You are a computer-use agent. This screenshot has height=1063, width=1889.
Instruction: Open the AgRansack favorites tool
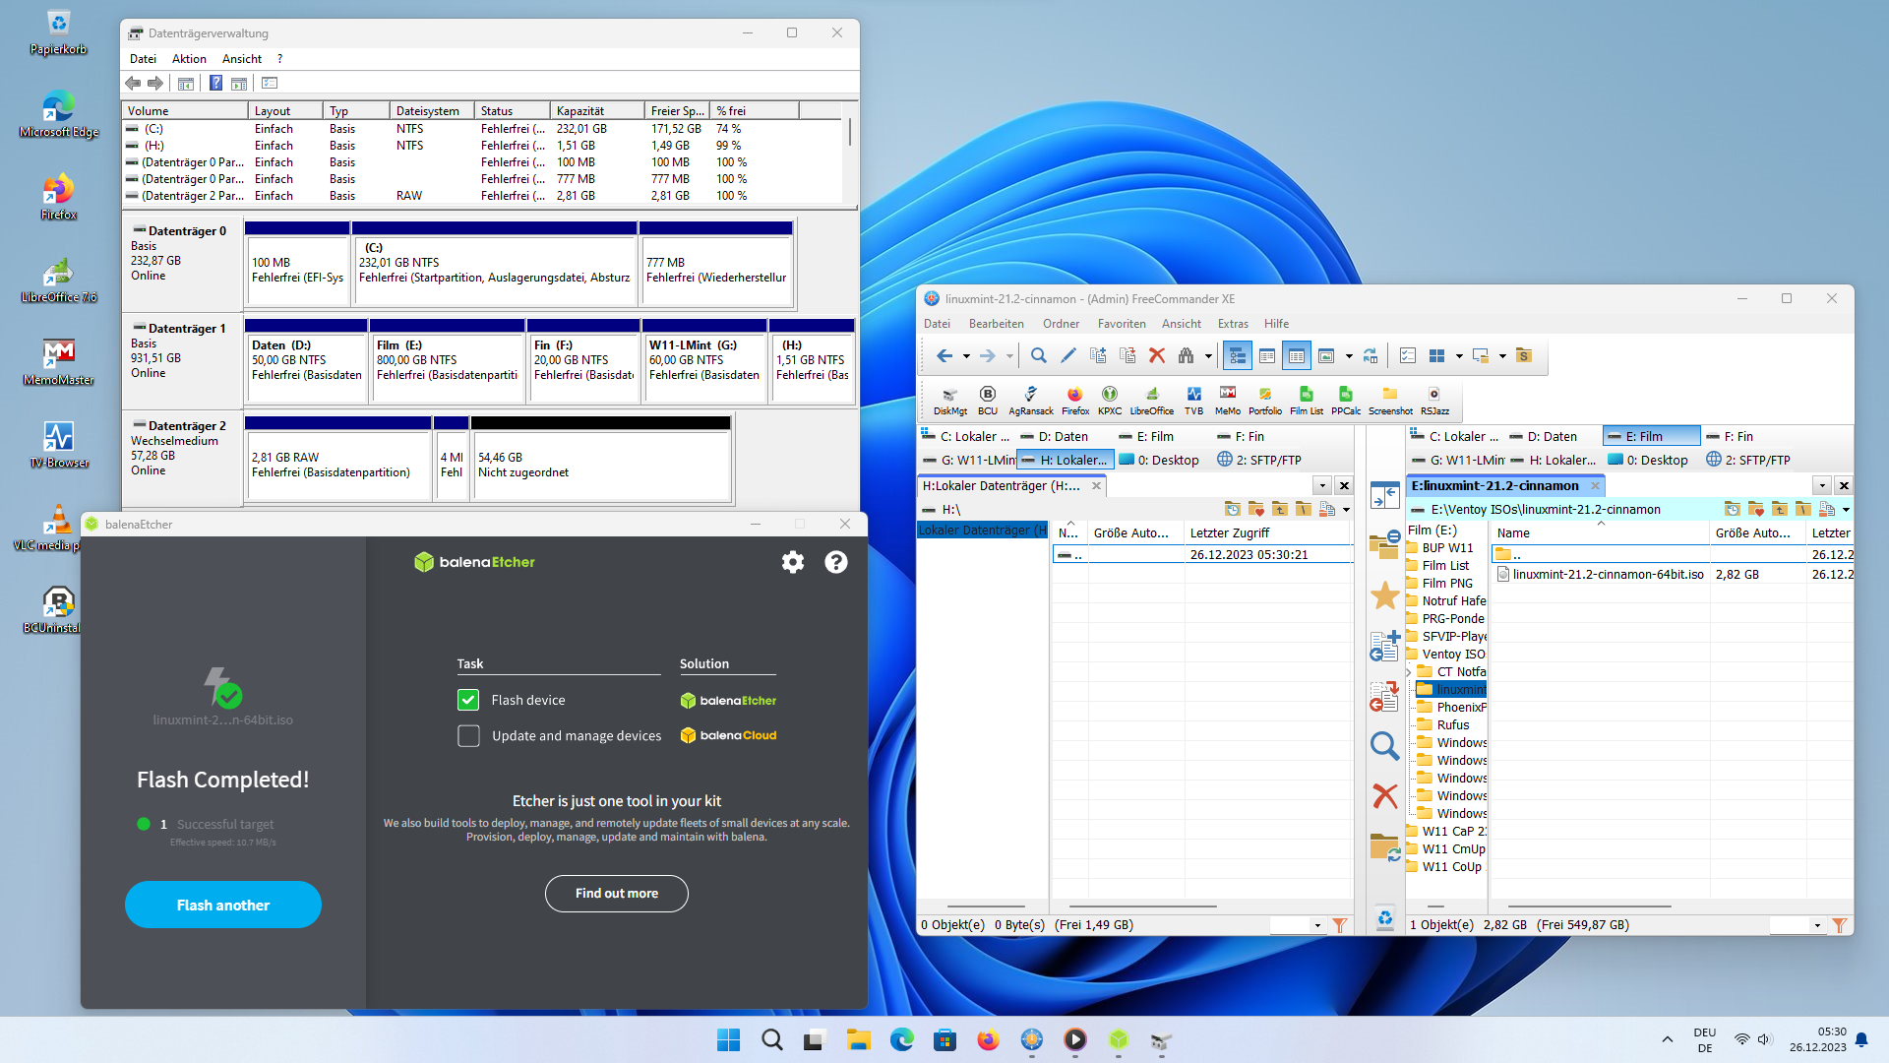click(1030, 401)
